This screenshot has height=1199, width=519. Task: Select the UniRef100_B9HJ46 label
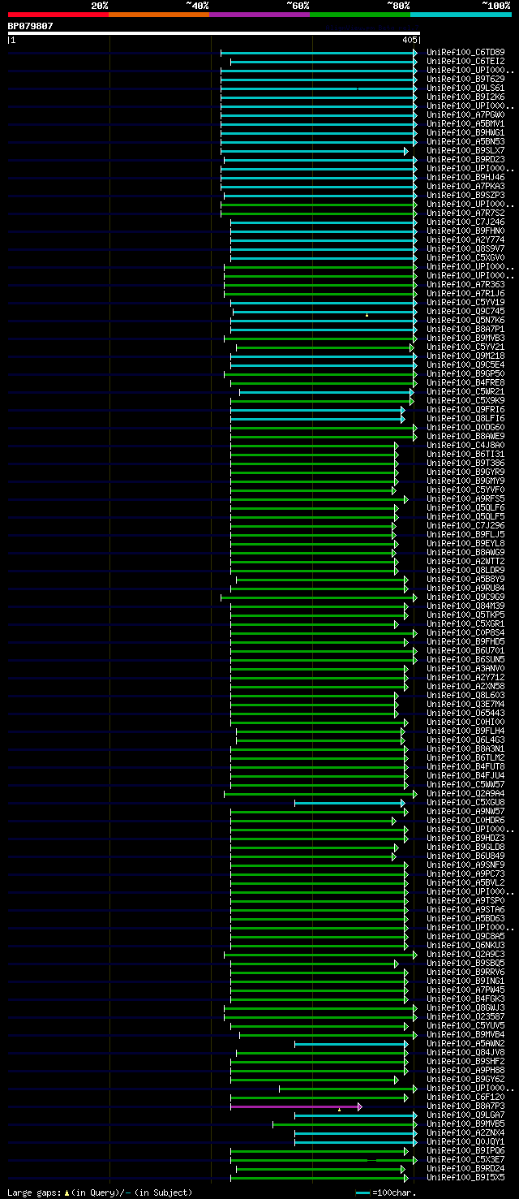pos(465,177)
